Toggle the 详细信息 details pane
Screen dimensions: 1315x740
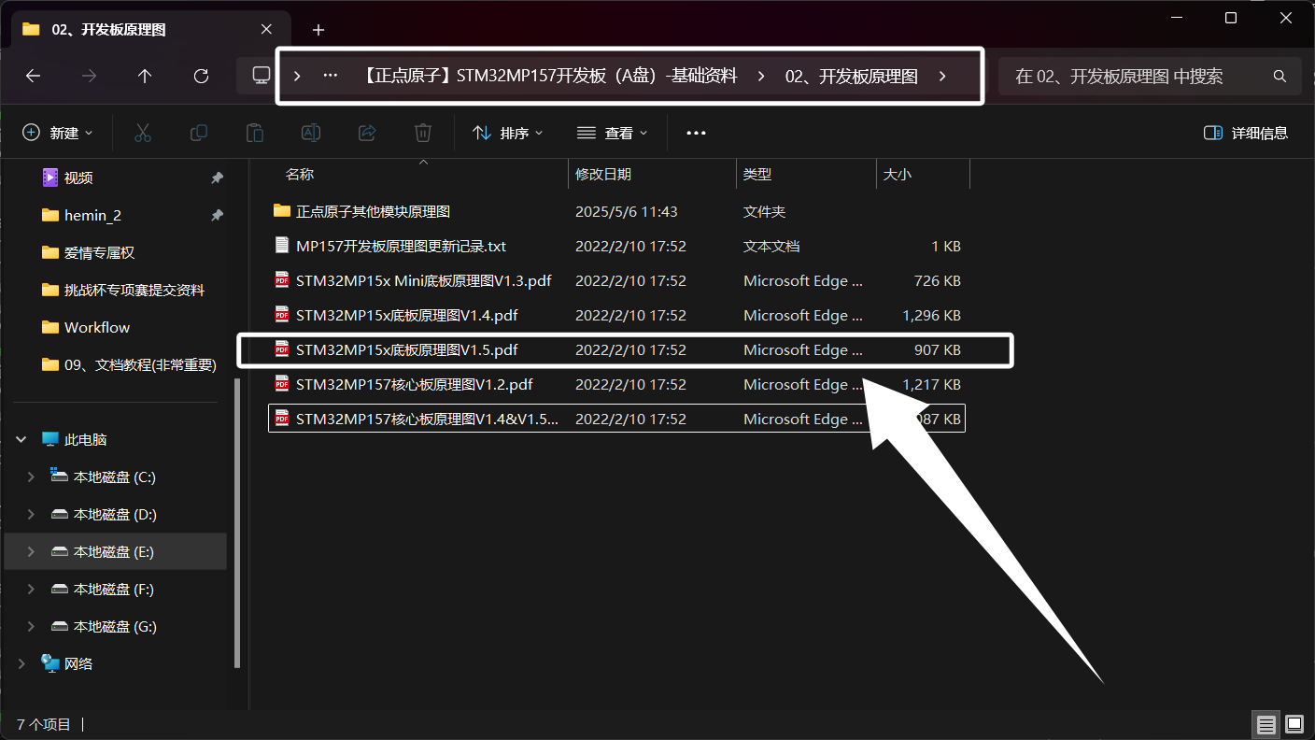1246,132
